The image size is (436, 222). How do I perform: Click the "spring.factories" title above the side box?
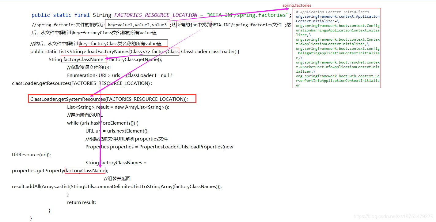click(x=297, y=5)
